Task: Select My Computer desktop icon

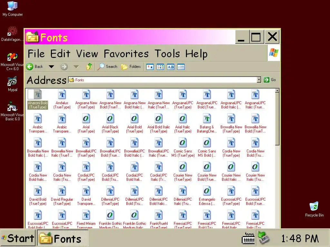Action: tap(13, 6)
